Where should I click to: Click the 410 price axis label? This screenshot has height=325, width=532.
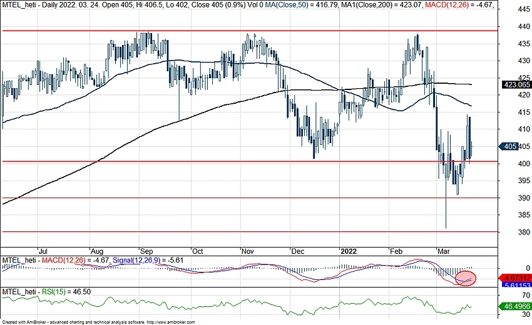[x=524, y=129]
